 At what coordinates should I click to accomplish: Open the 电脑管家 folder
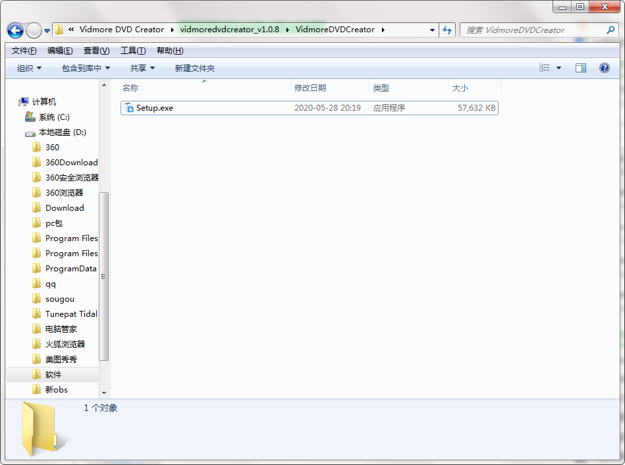pyautogui.click(x=61, y=329)
